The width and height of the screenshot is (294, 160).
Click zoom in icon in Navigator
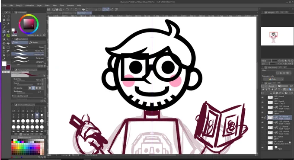[x=283, y=61]
